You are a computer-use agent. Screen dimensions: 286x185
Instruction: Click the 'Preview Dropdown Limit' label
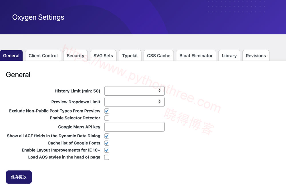[76, 102]
